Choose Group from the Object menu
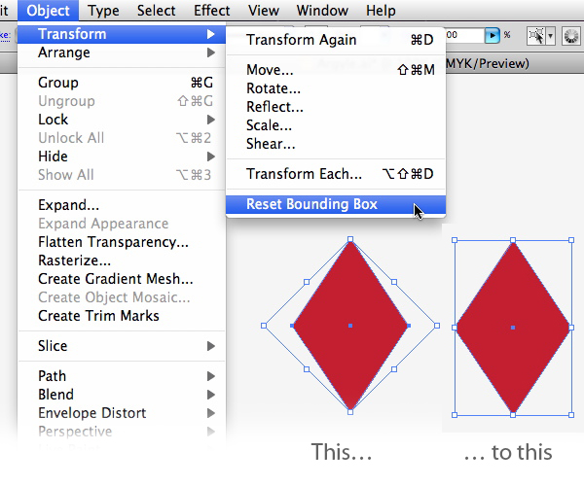 click(x=122, y=83)
